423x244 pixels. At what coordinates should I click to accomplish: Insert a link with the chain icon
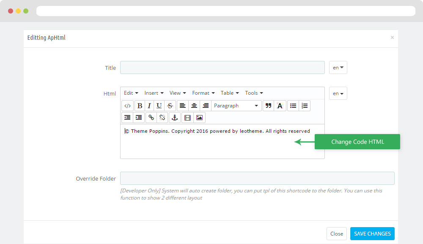[151, 118]
